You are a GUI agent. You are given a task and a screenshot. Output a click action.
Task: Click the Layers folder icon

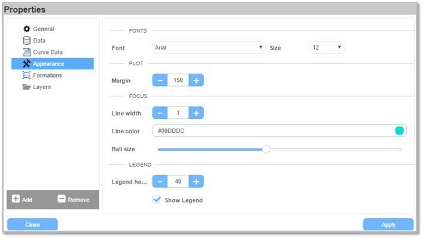tap(26, 87)
